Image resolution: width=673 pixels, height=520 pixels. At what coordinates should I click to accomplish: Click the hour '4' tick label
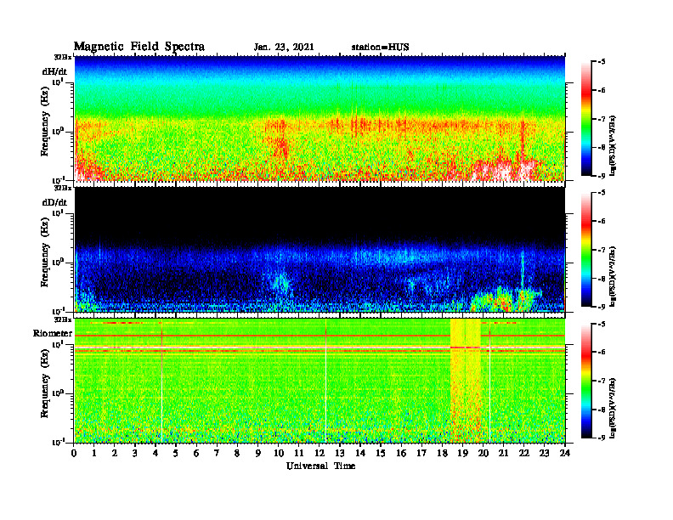(x=156, y=453)
